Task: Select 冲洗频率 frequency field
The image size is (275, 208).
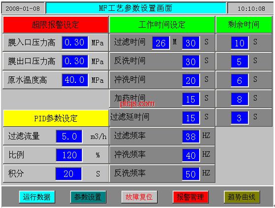Action: pyautogui.click(x=191, y=155)
